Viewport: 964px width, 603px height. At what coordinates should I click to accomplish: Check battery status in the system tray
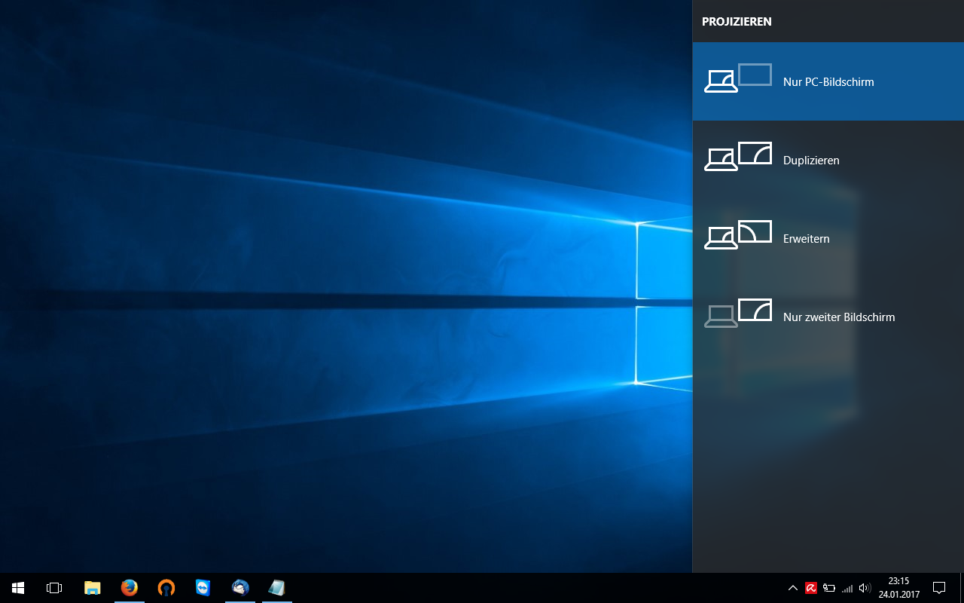pyautogui.click(x=829, y=588)
